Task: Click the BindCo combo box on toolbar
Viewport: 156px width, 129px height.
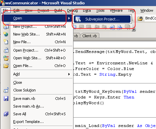Action: (150, 18)
